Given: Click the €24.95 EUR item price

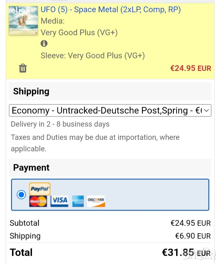Looking at the screenshot, I should coord(191,68).
